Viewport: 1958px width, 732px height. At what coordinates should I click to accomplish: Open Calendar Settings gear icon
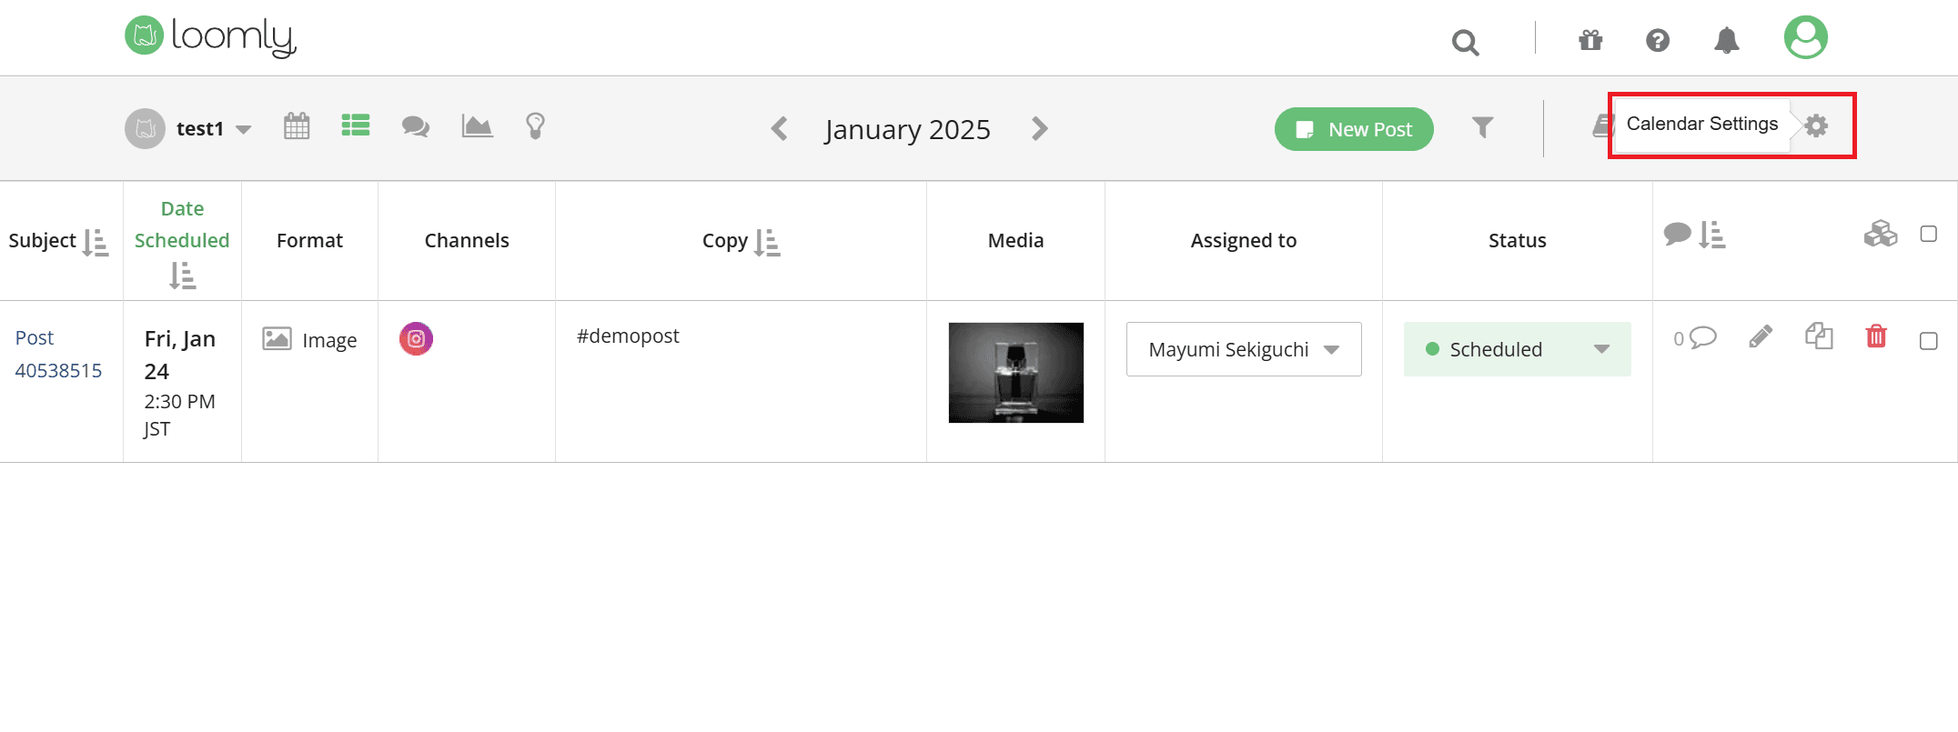(1816, 125)
